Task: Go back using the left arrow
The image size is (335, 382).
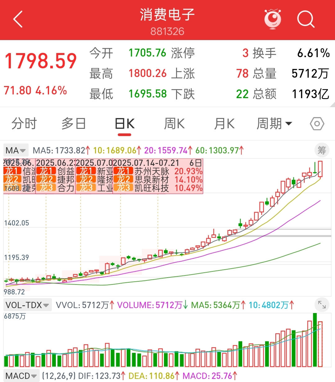Action: click(x=18, y=19)
